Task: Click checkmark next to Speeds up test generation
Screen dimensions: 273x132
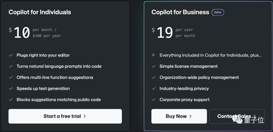Action: [x=11, y=88]
